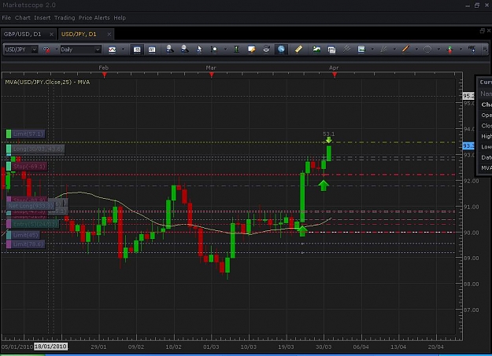492x356 pixels.
Task: Open the File menu
Action: tap(6, 18)
